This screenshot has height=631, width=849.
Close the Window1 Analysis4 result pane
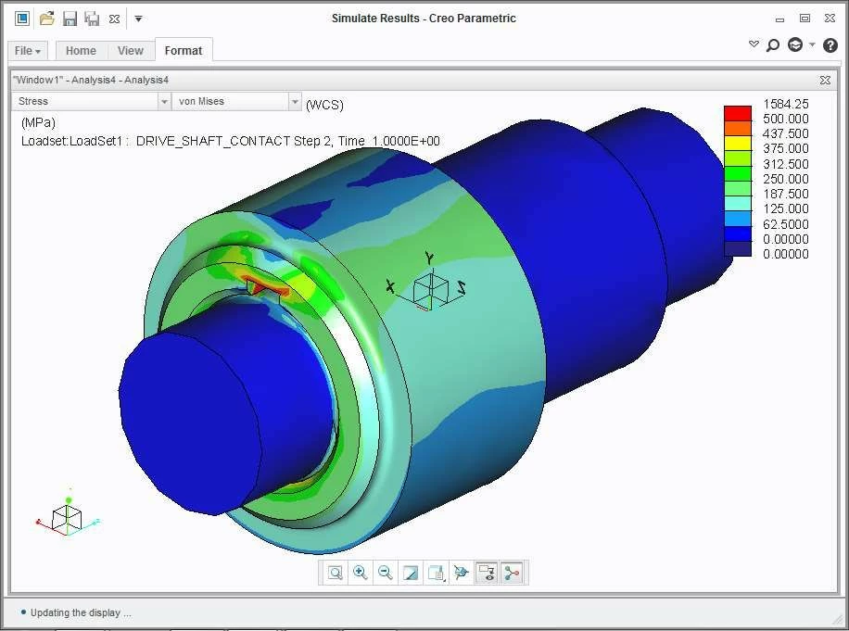825,80
